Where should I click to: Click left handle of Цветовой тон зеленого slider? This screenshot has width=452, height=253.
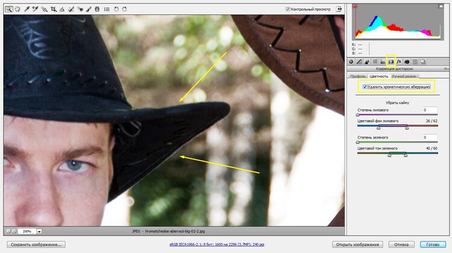pyautogui.click(x=389, y=154)
